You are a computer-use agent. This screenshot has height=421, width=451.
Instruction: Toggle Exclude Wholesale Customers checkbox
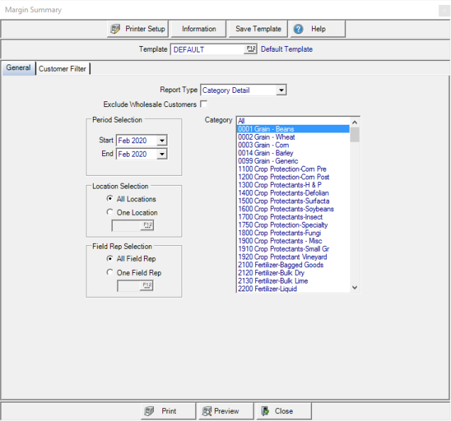[x=204, y=104]
